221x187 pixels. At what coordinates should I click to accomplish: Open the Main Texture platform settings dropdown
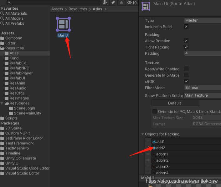(x=202, y=95)
